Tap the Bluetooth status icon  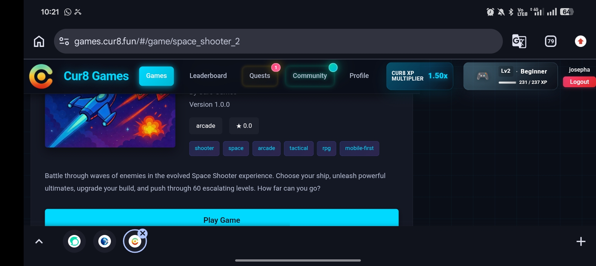511,12
